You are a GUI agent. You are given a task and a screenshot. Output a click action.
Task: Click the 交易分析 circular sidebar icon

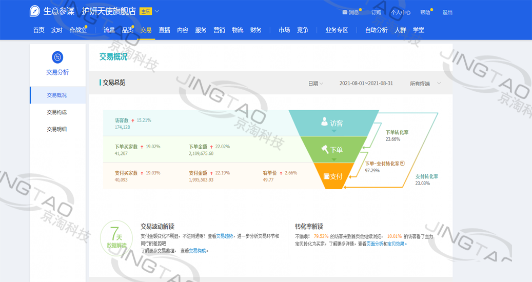coord(57,57)
